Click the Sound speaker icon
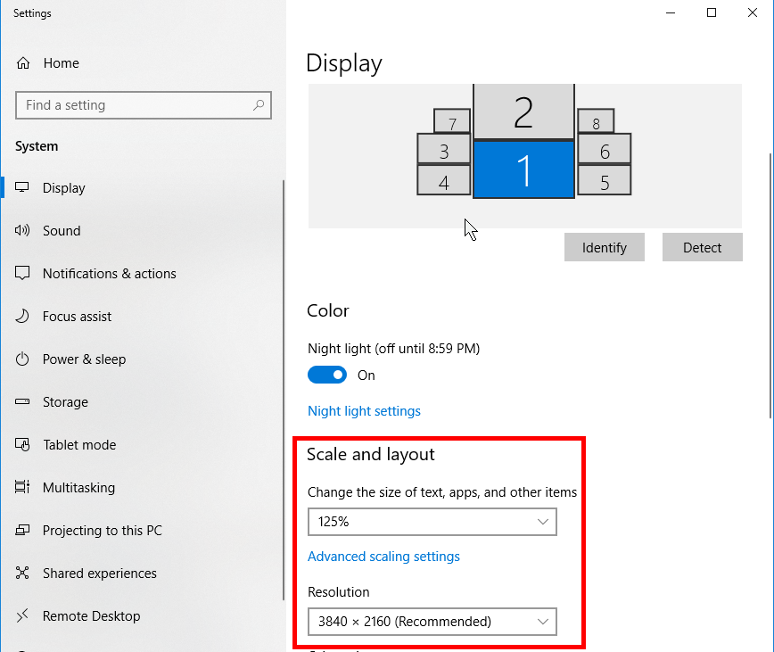The width and height of the screenshot is (774, 652). click(23, 231)
